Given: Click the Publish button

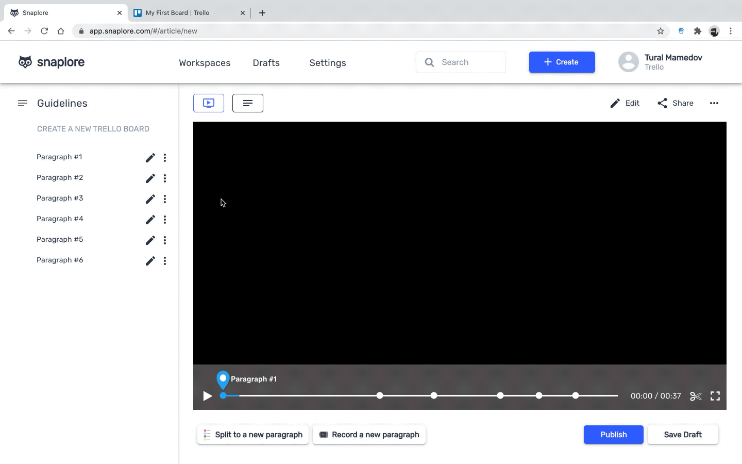Looking at the screenshot, I should 613,435.
